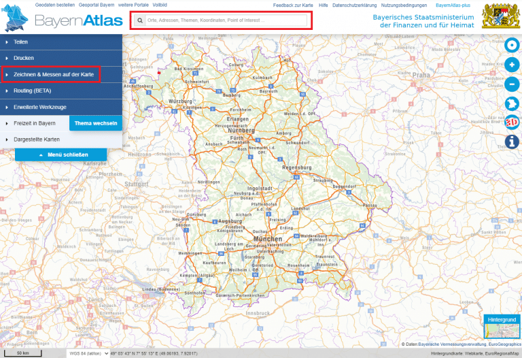Zoom to the whole Bavaria extent icon
522x358 pixels.
coord(512,103)
